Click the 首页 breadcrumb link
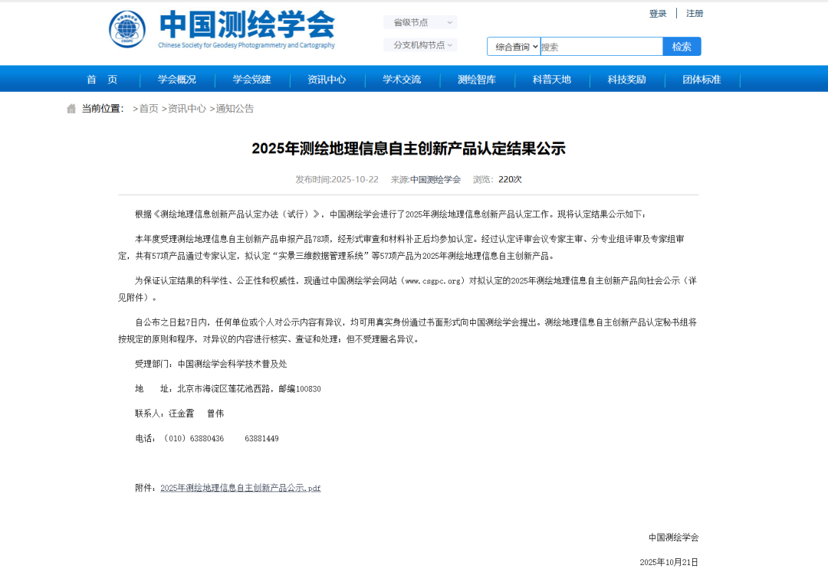This screenshot has height=572, width=828. (x=149, y=109)
